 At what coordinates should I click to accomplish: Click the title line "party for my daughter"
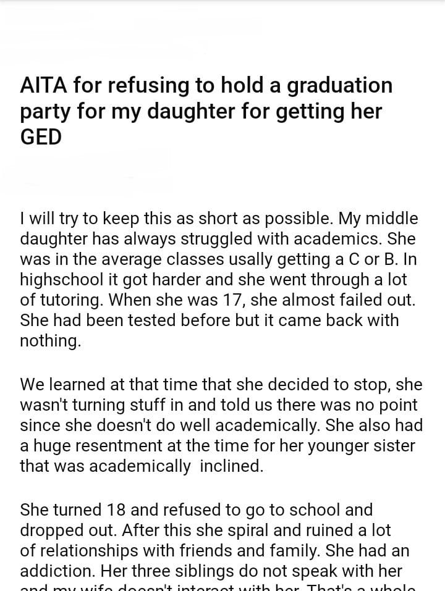coord(201,112)
